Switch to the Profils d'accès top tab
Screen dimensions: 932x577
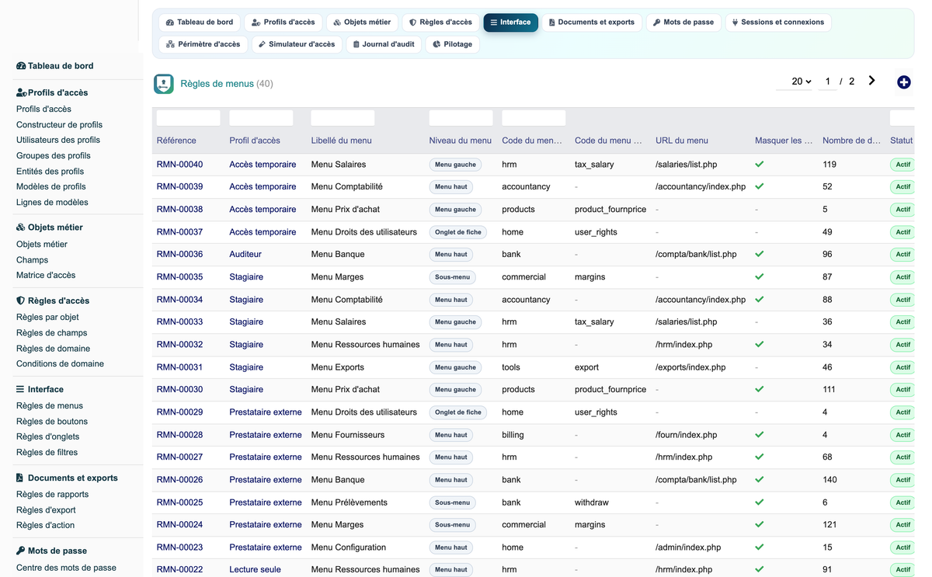283,23
